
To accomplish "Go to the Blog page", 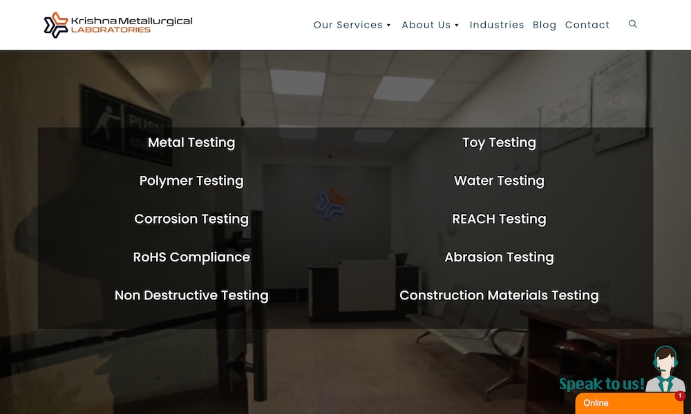I will click(x=545, y=25).
